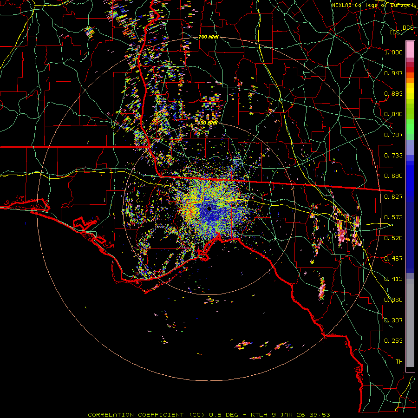The height and width of the screenshot is (418, 418).
Task: Click the 0.840 scale value
Action: 393,114
